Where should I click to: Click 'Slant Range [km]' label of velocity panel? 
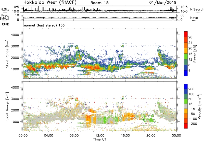click(7, 106)
